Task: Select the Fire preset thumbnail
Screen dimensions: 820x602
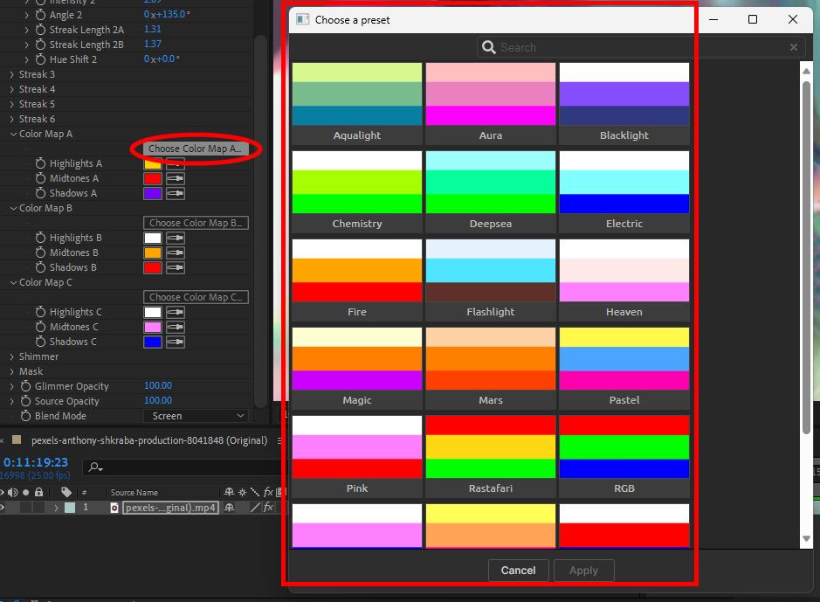Action: [357, 280]
